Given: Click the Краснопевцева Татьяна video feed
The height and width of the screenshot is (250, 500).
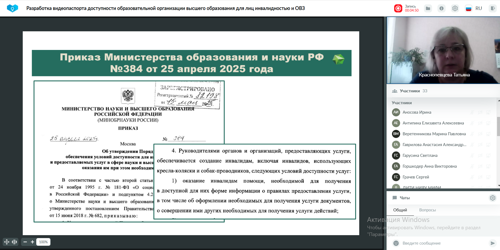Looking at the screenshot, I should coord(443,50).
